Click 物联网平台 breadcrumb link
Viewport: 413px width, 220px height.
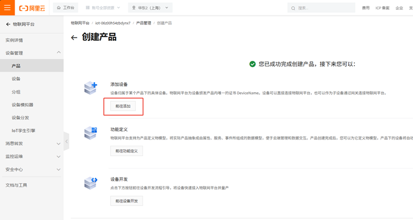[x=80, y=23]
